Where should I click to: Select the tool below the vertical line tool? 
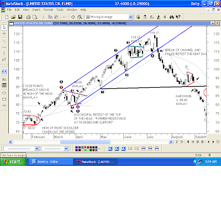(x=4, y=59)
